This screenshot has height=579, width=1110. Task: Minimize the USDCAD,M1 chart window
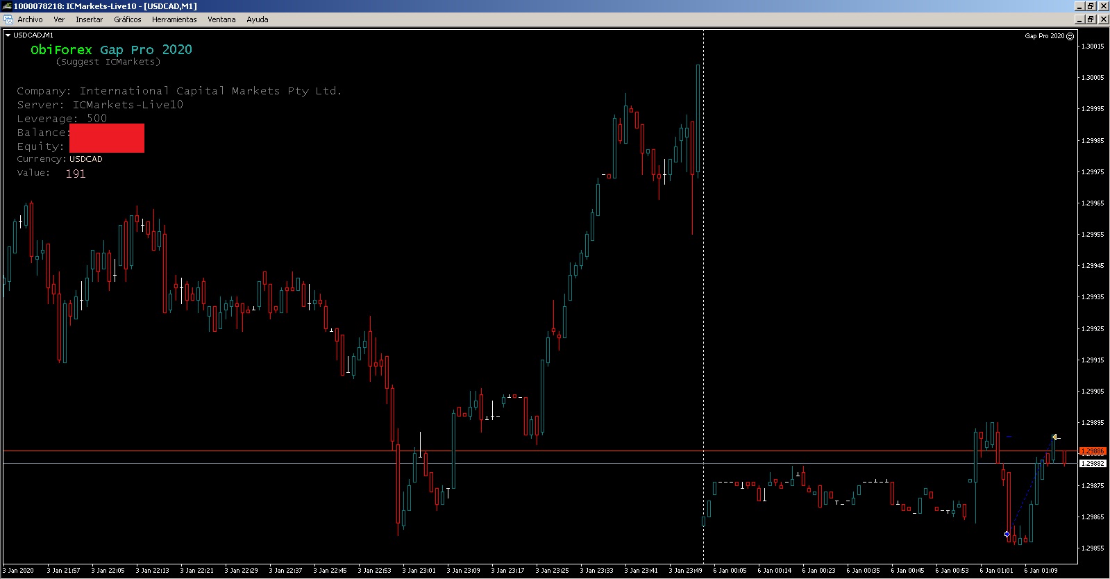(x=1079, y=19)
